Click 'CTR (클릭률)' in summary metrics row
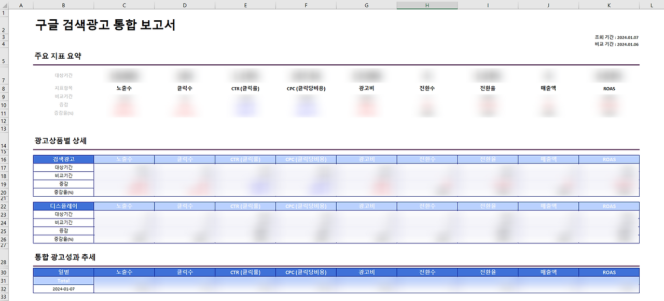 [x=245, y=89]
